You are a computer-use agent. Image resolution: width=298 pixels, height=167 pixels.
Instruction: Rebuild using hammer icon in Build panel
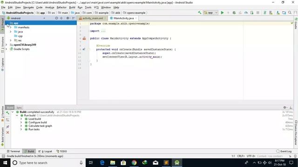coord(7,113)
